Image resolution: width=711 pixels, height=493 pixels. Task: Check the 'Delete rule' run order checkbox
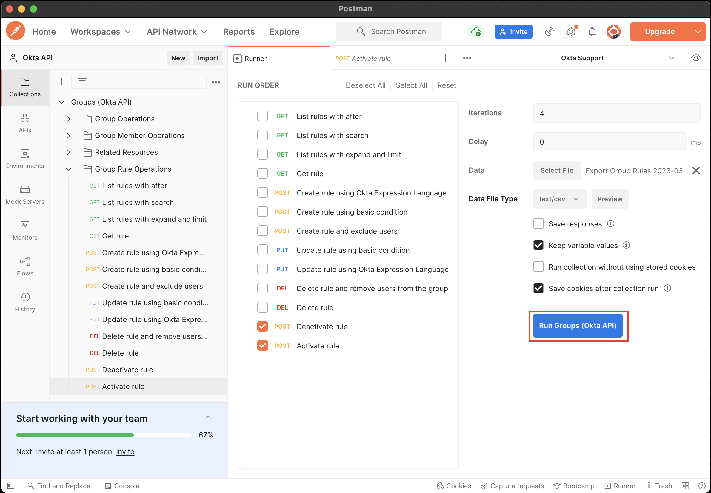click(263, 307)
